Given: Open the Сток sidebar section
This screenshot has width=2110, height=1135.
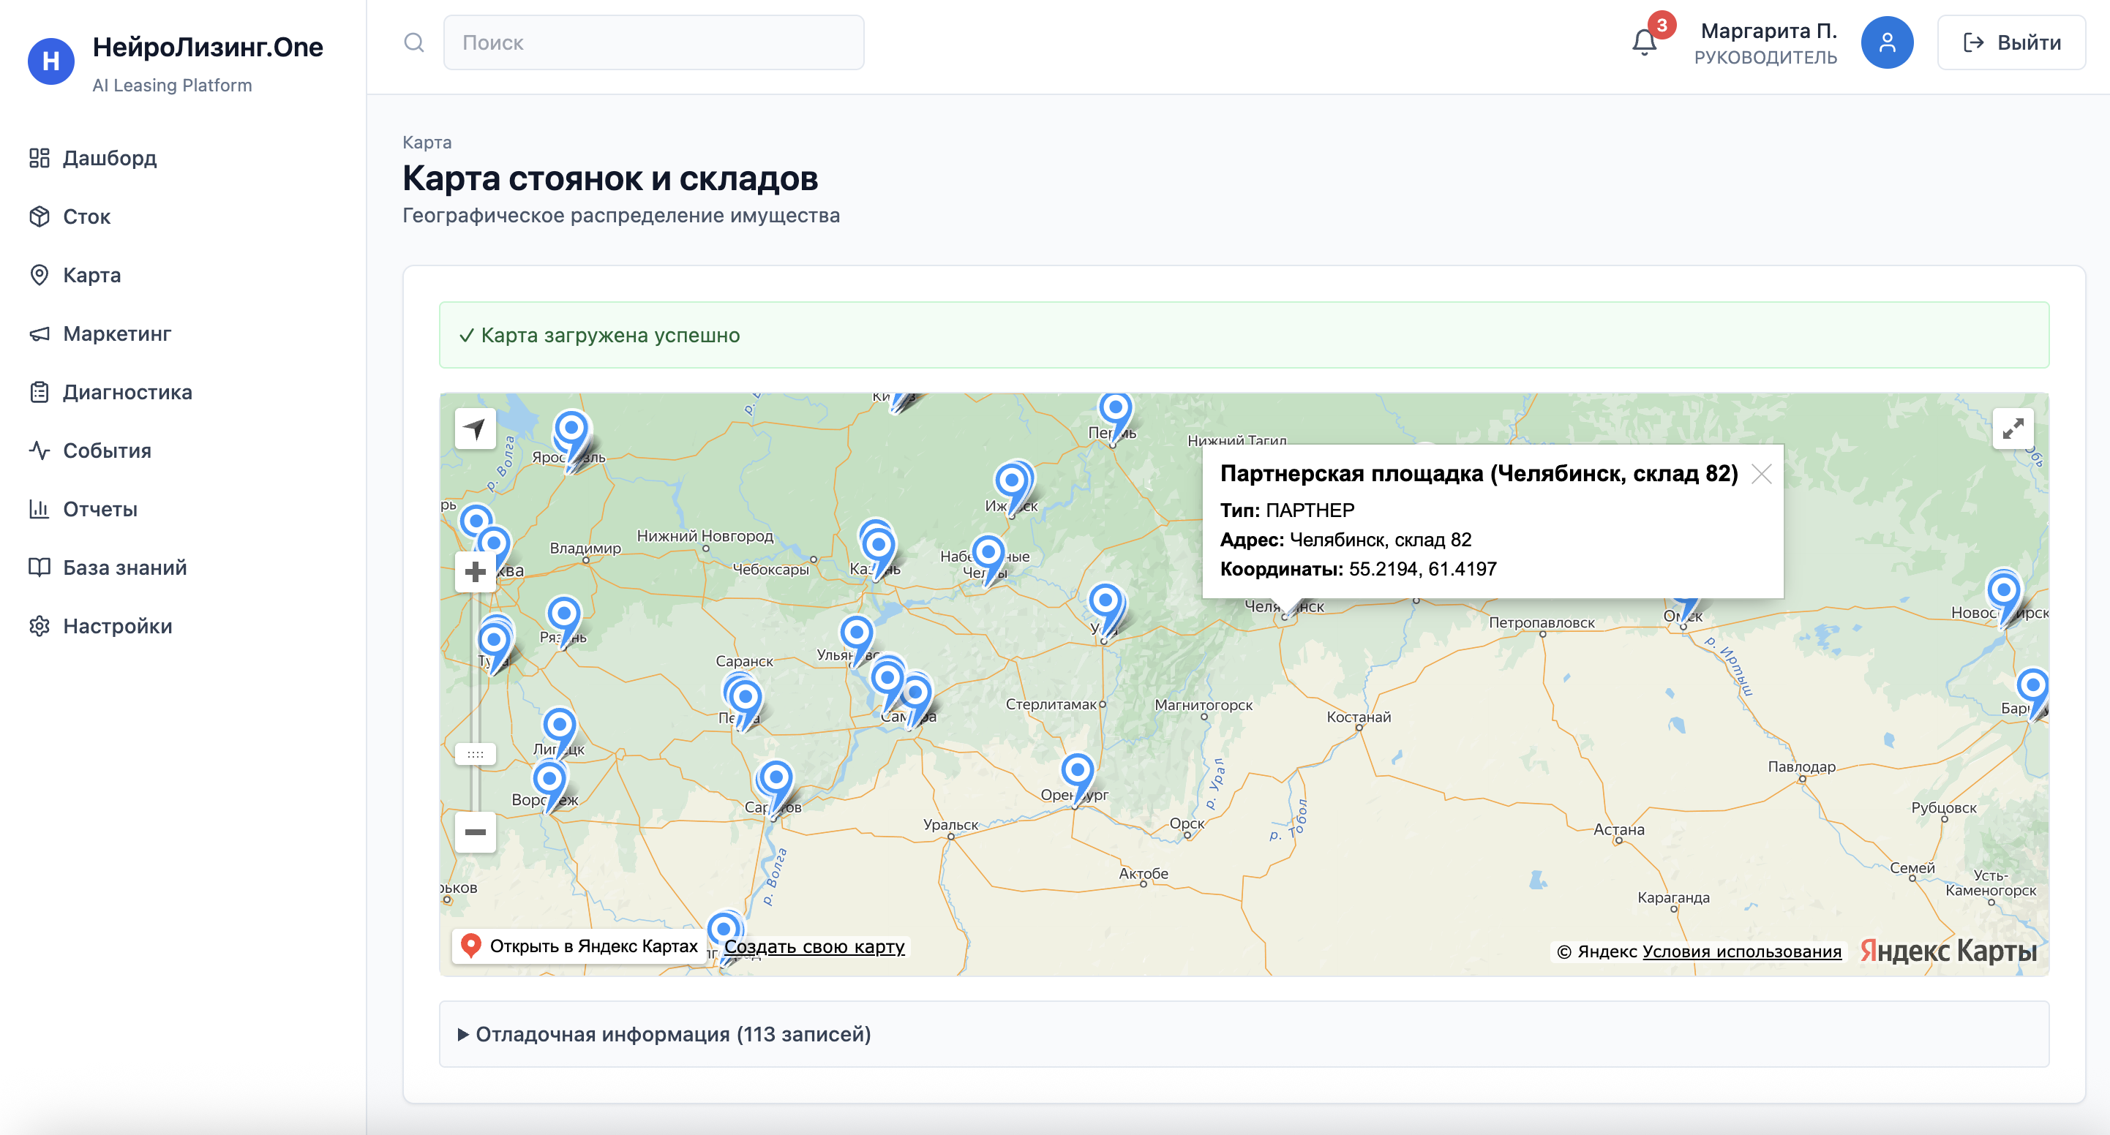Looking at the screenshot, I should coord(86,216).
